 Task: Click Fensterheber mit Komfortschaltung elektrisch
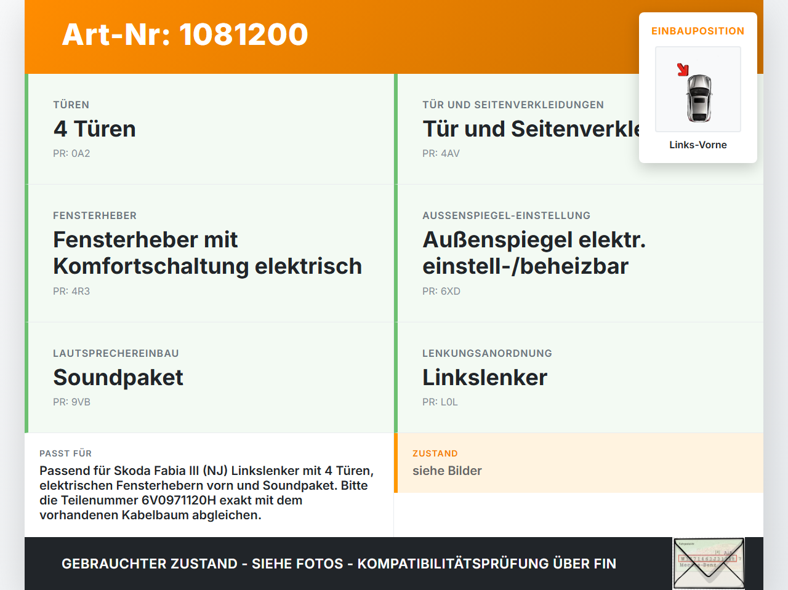point(207,253)
